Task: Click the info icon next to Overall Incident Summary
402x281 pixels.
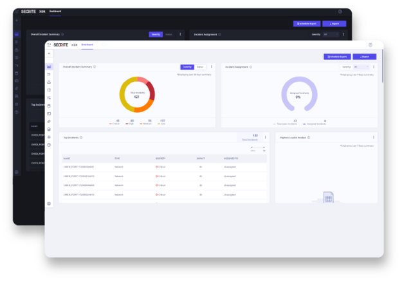Action: [95, 66]
